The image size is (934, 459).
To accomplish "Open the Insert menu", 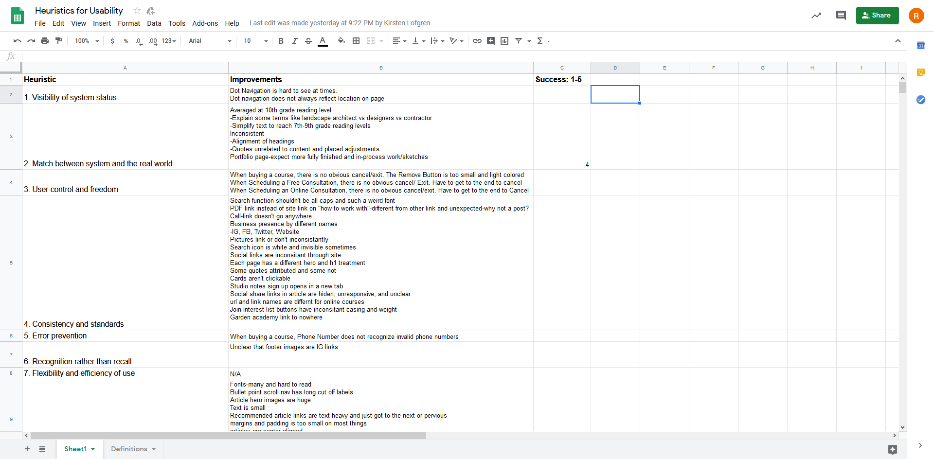I will (x=102, y=23).
